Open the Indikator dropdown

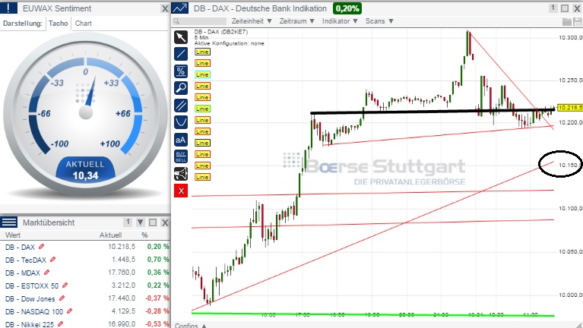(x=340, y=21)
